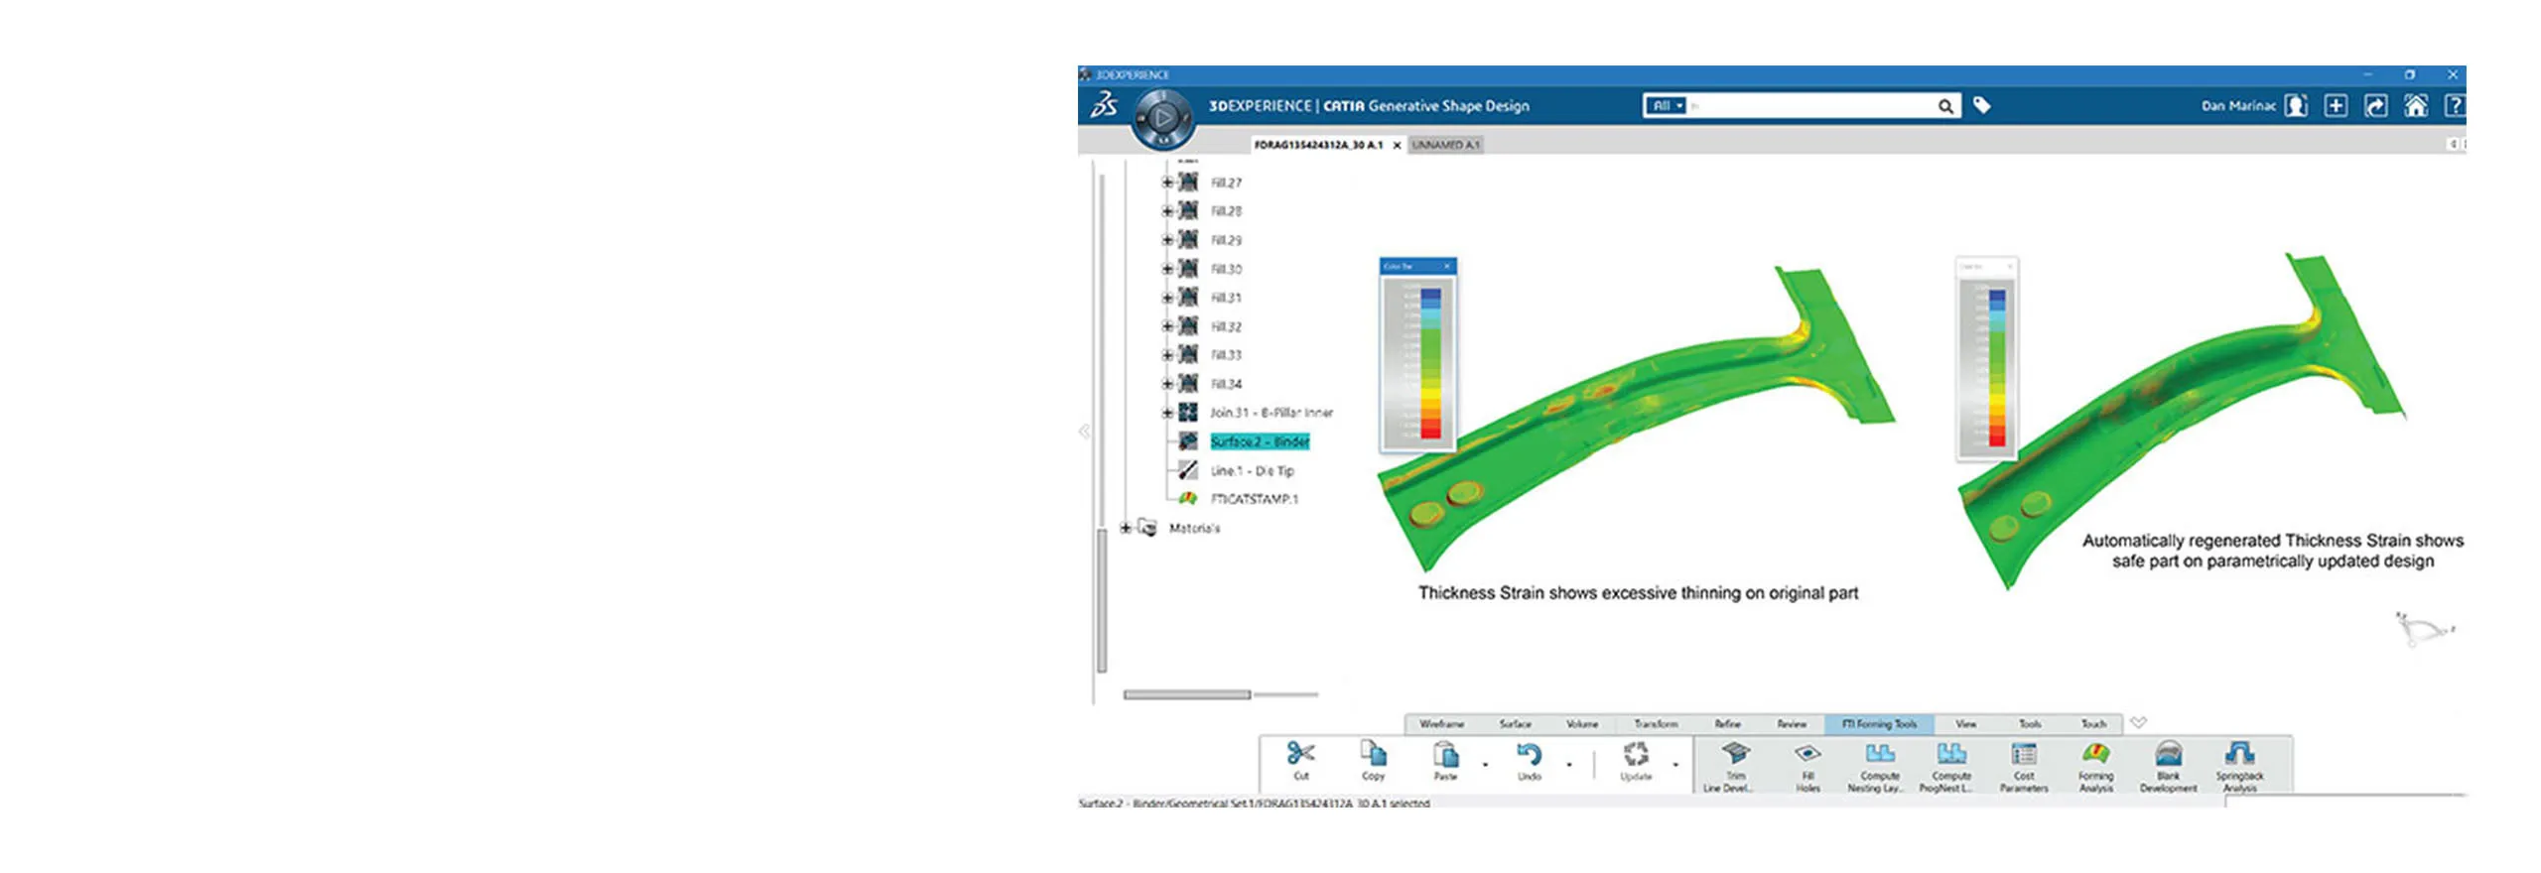Click the Dassault 3DS logo icon
The image size is (2541, 873).
(x=1104, y=104)
